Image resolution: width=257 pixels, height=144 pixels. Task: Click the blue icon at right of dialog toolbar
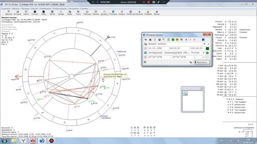(x=203, y=40)
